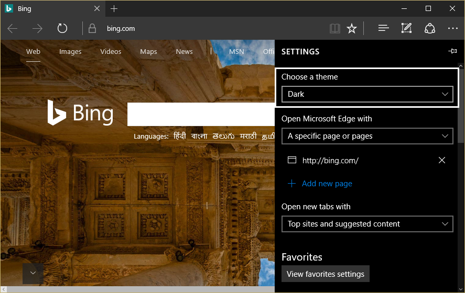
Task: Click the Back navigation arrow
Action: pos(13,29)
